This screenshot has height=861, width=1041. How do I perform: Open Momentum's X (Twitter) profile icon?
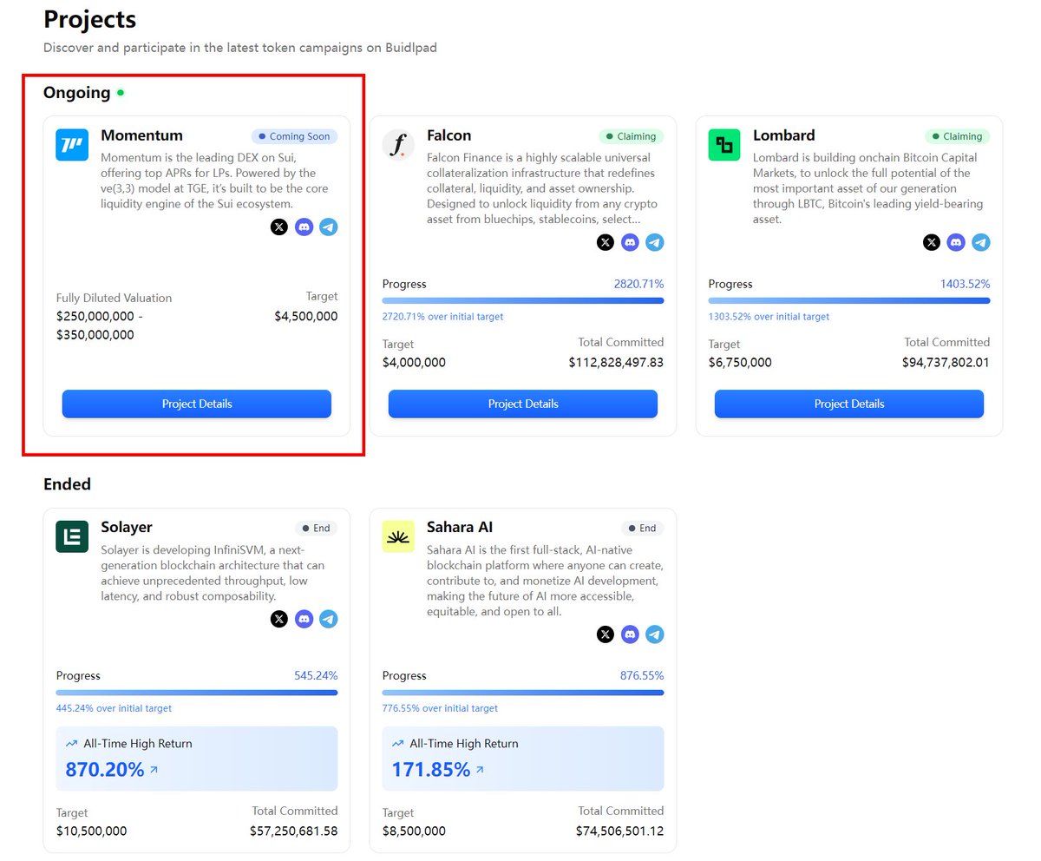click(x=278, y=227)
